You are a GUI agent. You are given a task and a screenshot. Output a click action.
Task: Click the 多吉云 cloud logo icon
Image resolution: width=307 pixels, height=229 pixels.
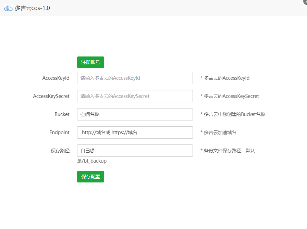(8, 8)
